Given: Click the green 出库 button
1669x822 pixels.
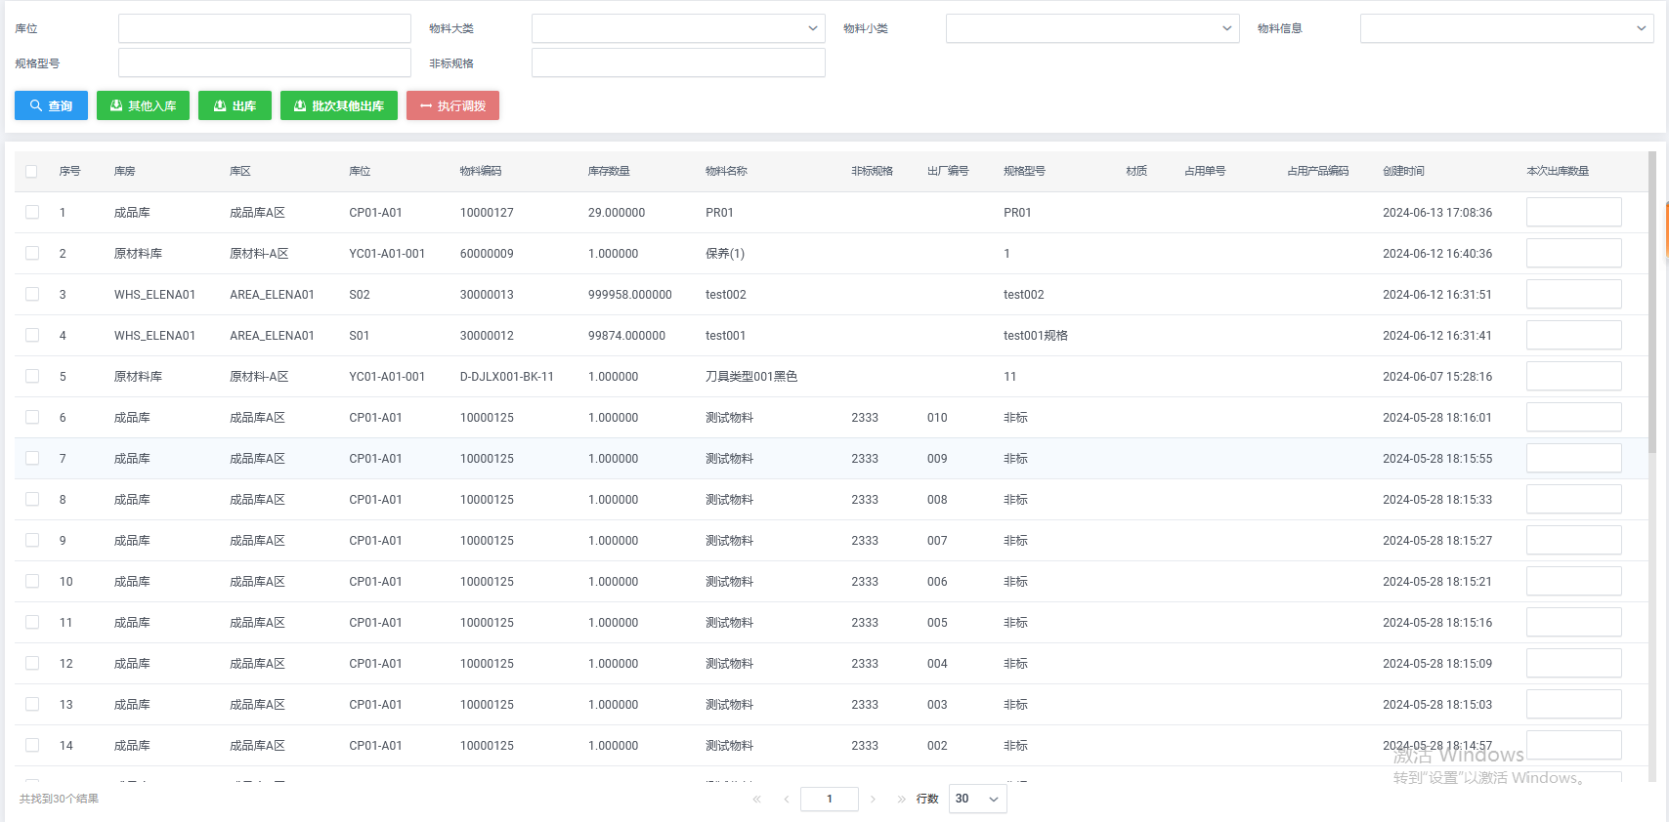Looking at the screenshot, I should (235, 105).
